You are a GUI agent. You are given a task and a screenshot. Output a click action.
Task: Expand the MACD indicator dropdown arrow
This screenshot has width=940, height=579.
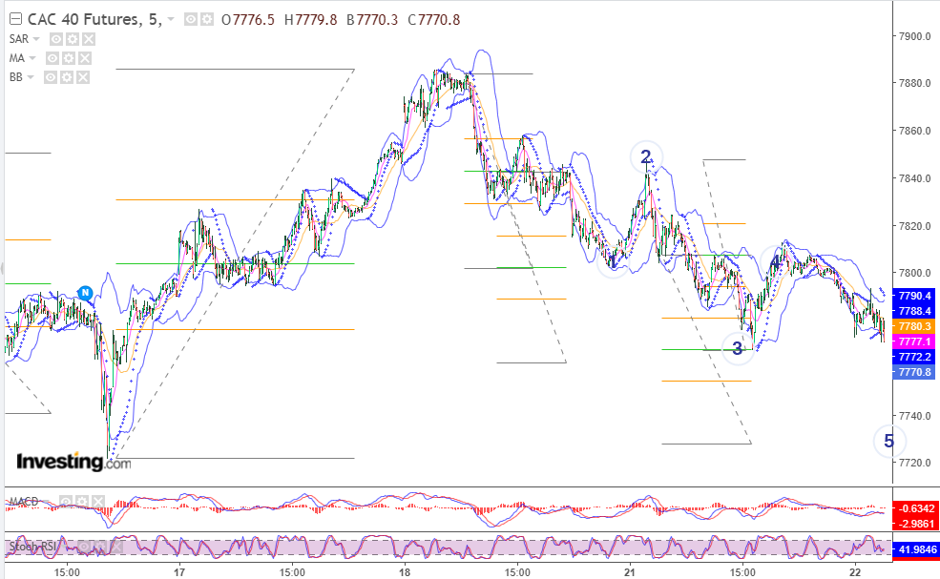(47, 501)
